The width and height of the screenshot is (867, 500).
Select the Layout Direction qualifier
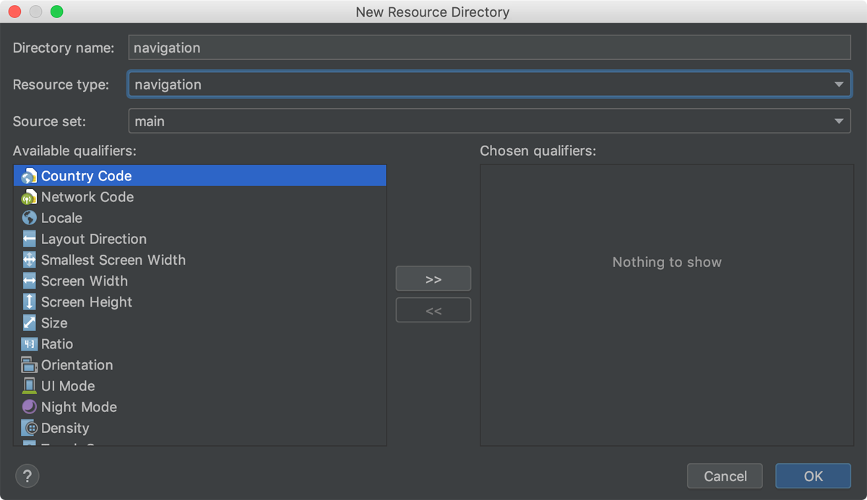(x=200, y=239)
